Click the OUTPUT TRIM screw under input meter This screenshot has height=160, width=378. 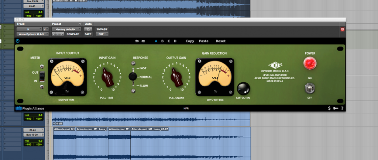tap(67, 91)
